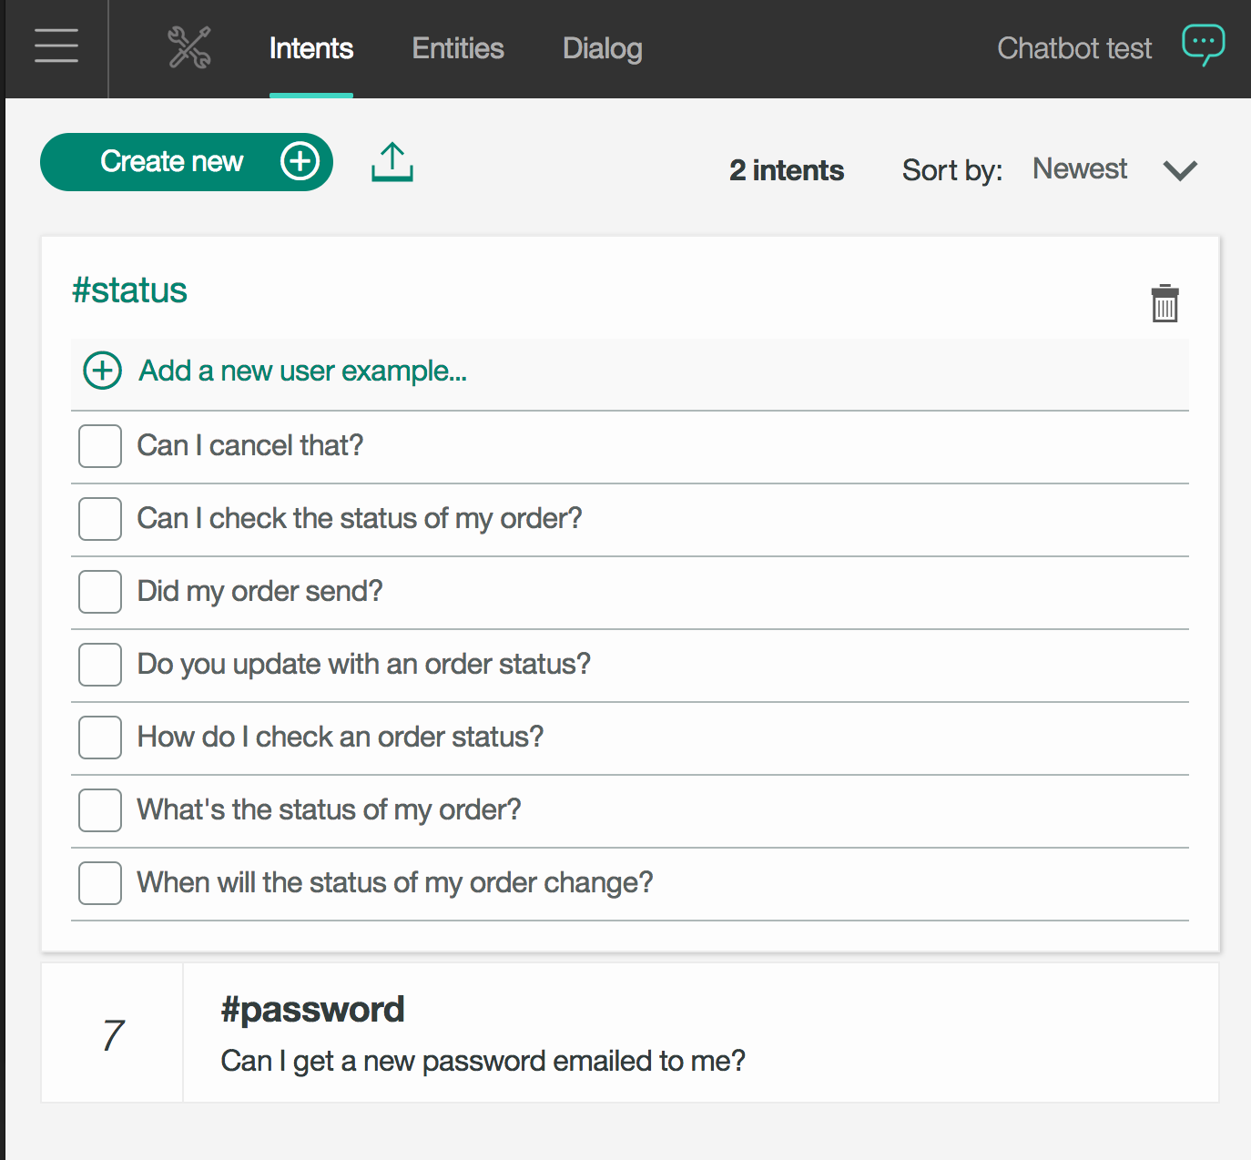Viewport: 1251px width, 1160px height.
Task: Click the plus circle in Create new
Action: 300,161
